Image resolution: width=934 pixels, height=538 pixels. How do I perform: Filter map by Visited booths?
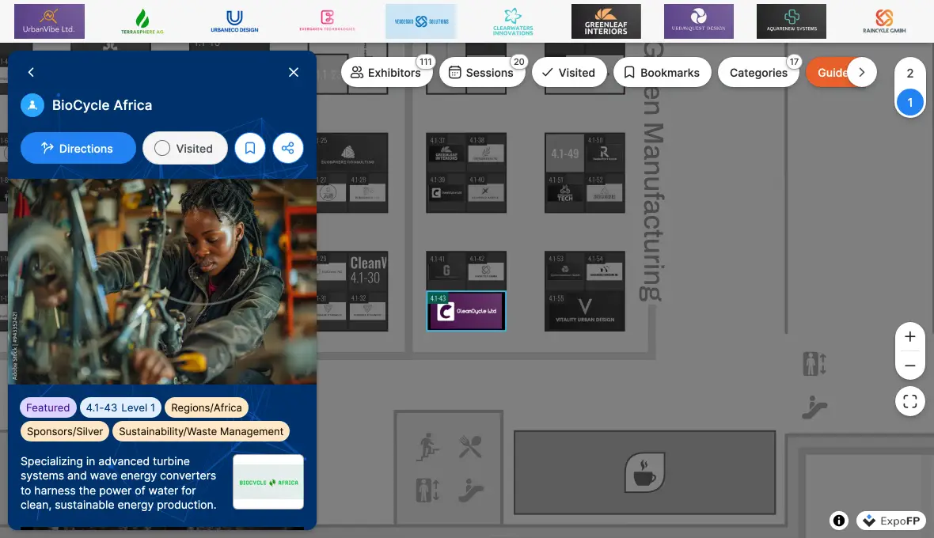(x=569, y=72)
